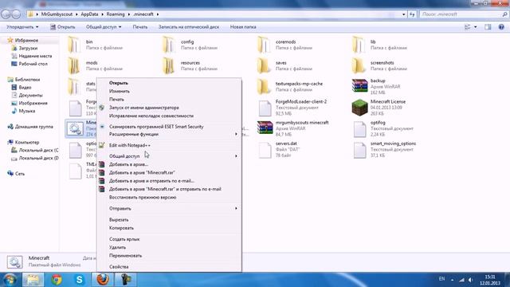Viewport: 510px width, 287px height.
Task: Choose Удалить in the context menu
Action: (x=117, y=247)
